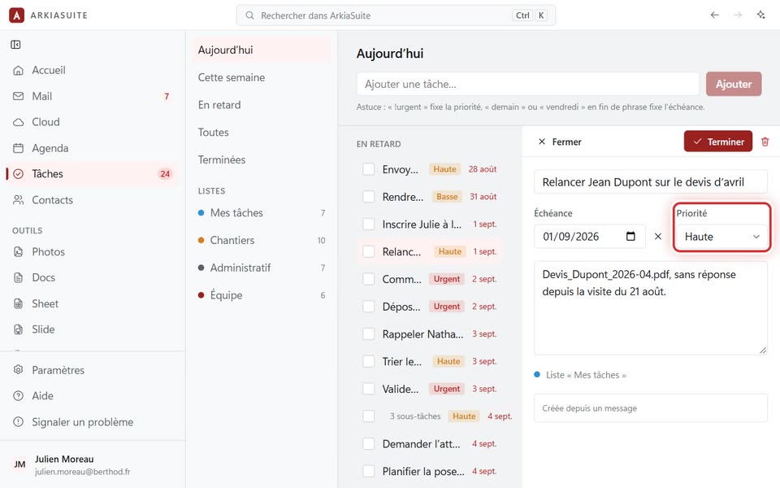This screenshot has height=488, width=780.
Task: Close the task detail with Fermer
Action: pos(560,142)
